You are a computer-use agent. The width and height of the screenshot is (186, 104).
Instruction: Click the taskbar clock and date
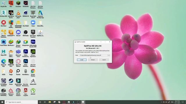(177, 102)
